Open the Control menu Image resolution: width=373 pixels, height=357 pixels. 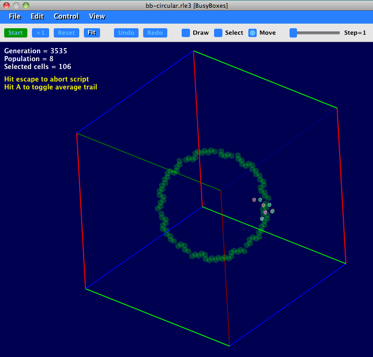tap(66, 16)
